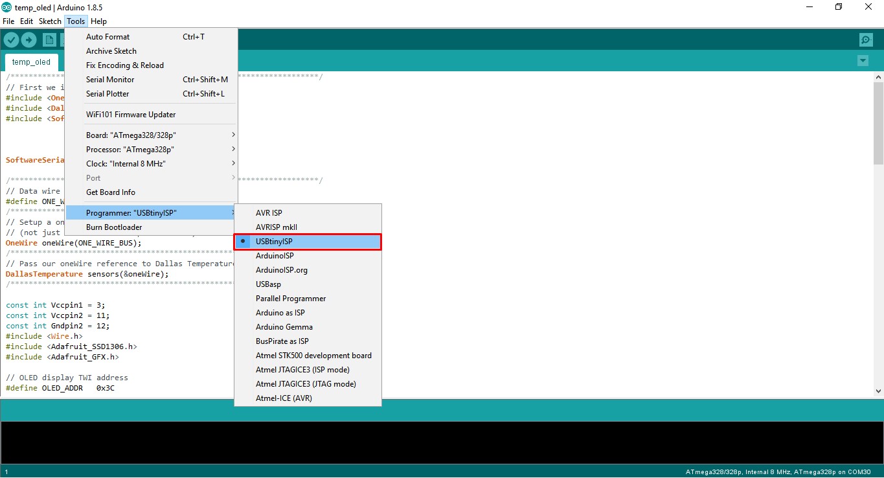Select Arduino as ISP programmer
This screenshot has width=884, height=478.
point(308,313)
